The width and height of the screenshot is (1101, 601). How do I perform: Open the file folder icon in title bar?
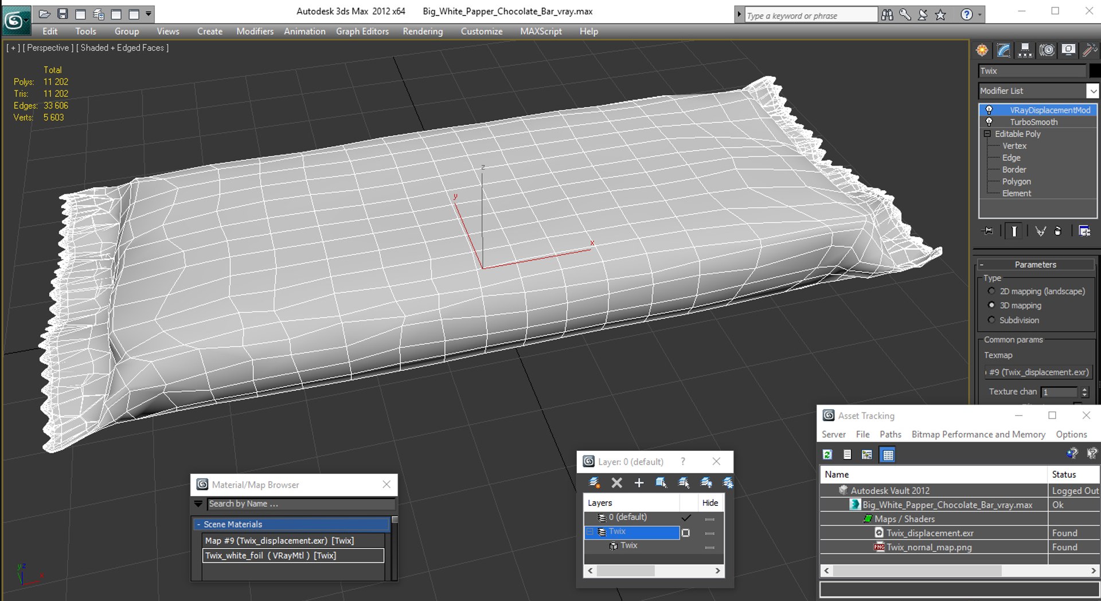pyautogui.click(x=45, y=13)
